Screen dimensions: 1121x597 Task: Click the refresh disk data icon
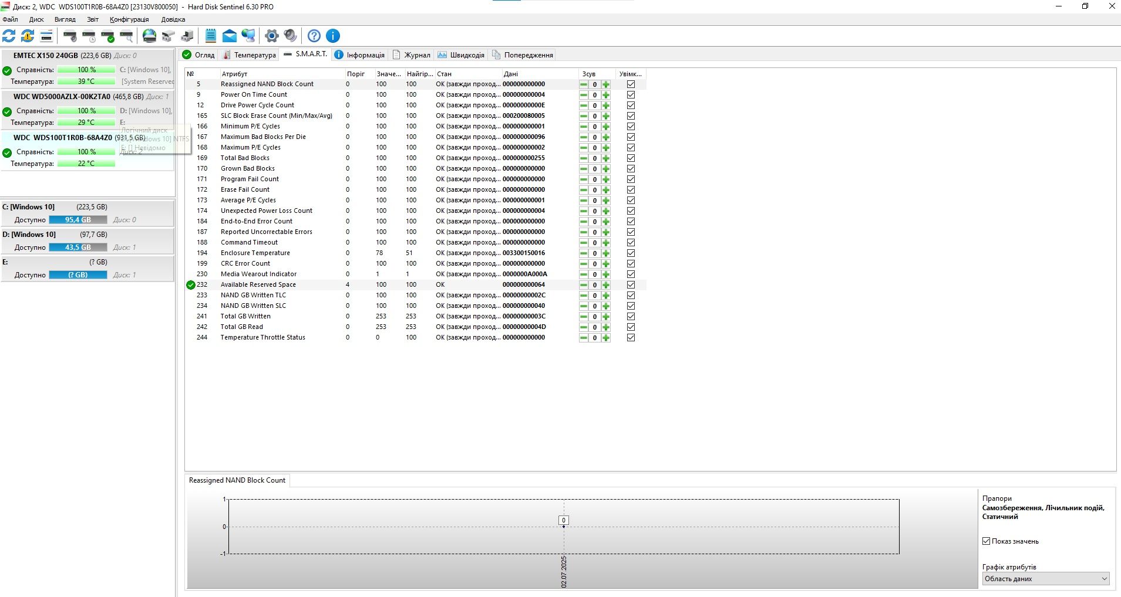pos(9,36)
